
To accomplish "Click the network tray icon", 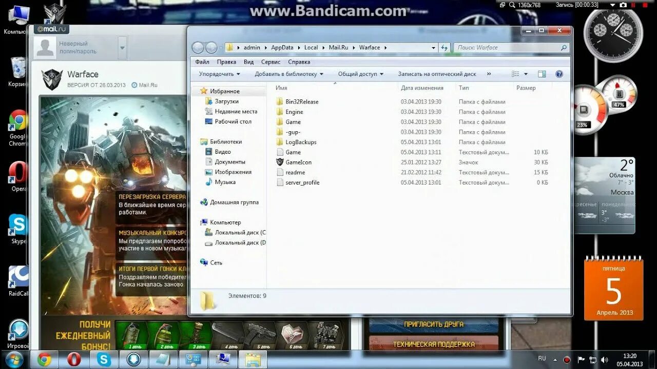I will point(593,360).
